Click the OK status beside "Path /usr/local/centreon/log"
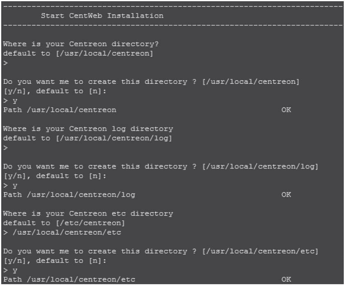 tap(286, 195)
